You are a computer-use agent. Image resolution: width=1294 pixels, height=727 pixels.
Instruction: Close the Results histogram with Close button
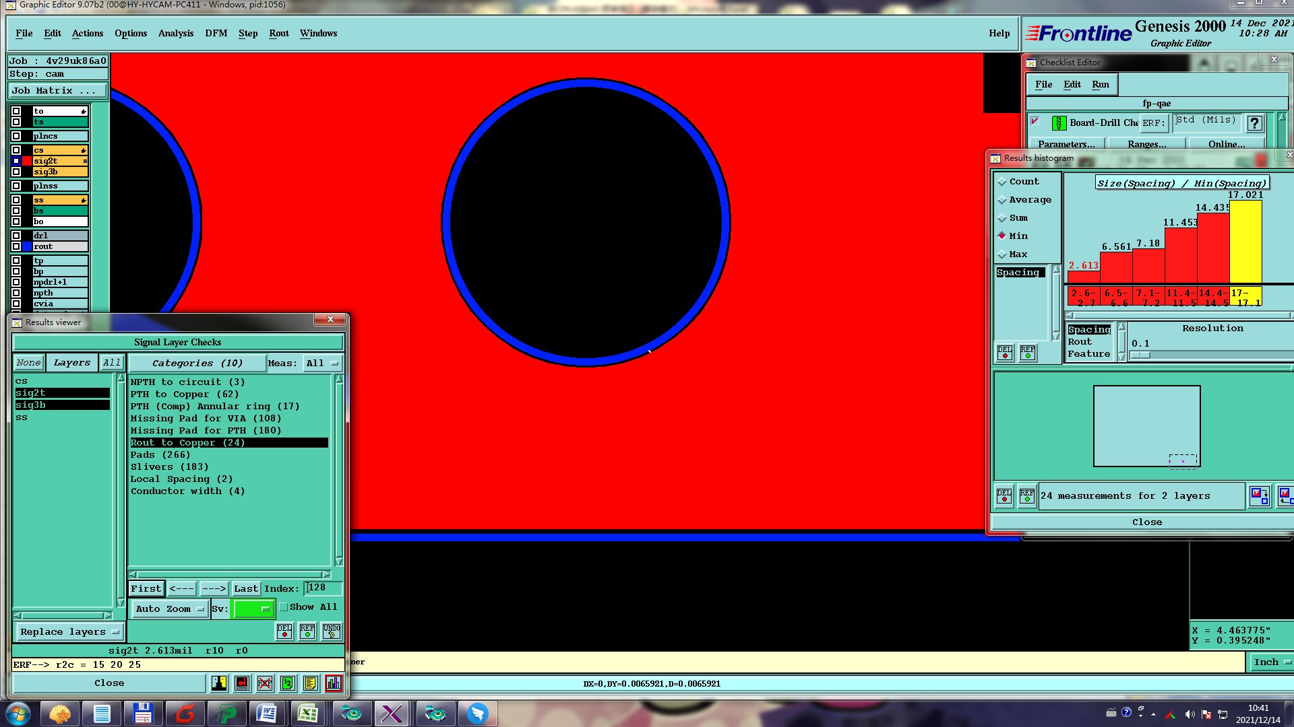(1146, 522)
